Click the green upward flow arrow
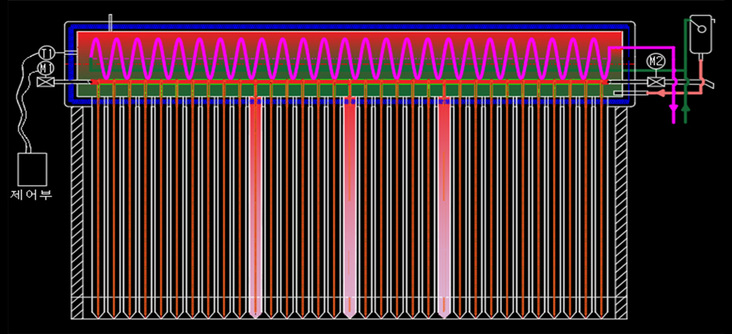Viewport: 732px width, 334px height. coord(685,109)
